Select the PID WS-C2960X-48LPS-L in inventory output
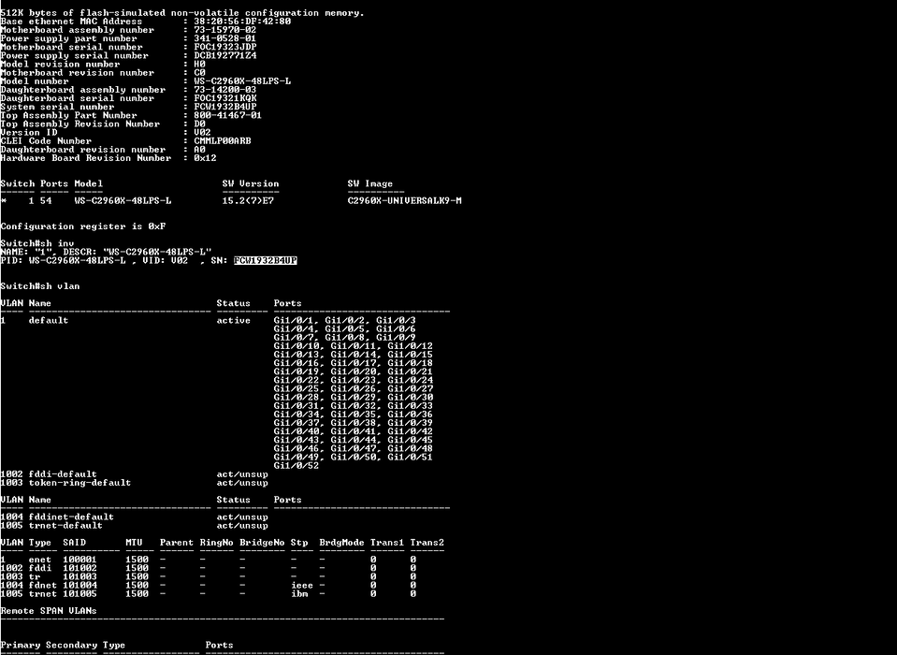Image resolution: width=897 pixels, height=655 pixels. [x=78, y=260]
